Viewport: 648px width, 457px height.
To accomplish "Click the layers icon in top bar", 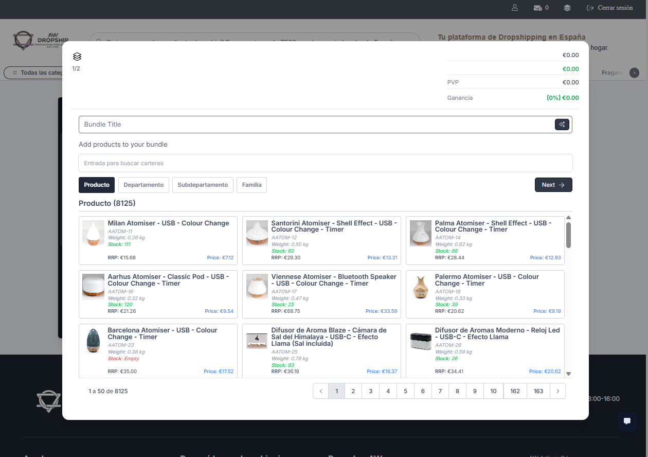I will 567,8.
